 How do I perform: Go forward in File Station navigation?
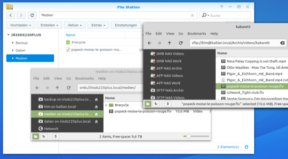tap(21, 15)
